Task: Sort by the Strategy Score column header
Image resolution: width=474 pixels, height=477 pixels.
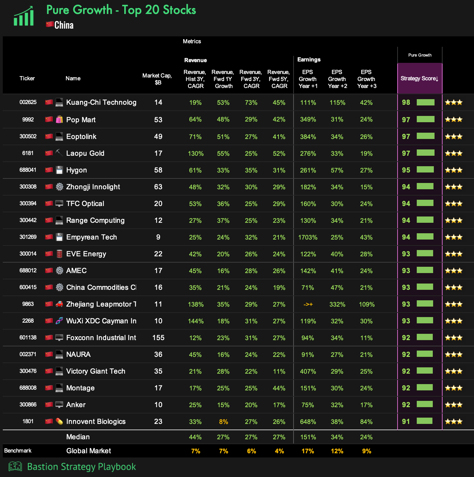Action: (x=420, y=79)
